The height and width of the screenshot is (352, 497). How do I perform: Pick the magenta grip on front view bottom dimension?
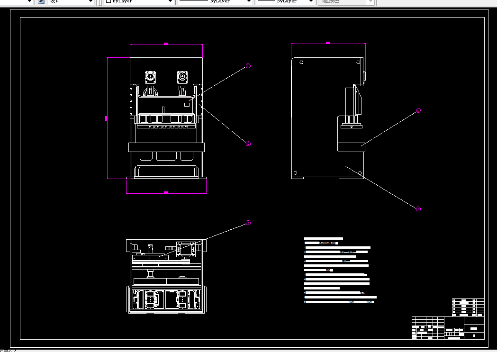point(166,192)
